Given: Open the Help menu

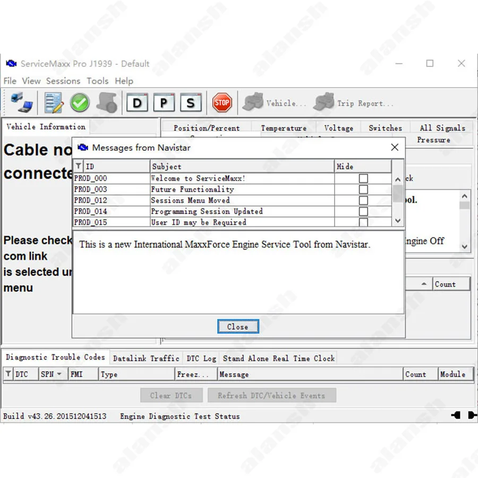Looking at the screenshot, I should point(124,81).
